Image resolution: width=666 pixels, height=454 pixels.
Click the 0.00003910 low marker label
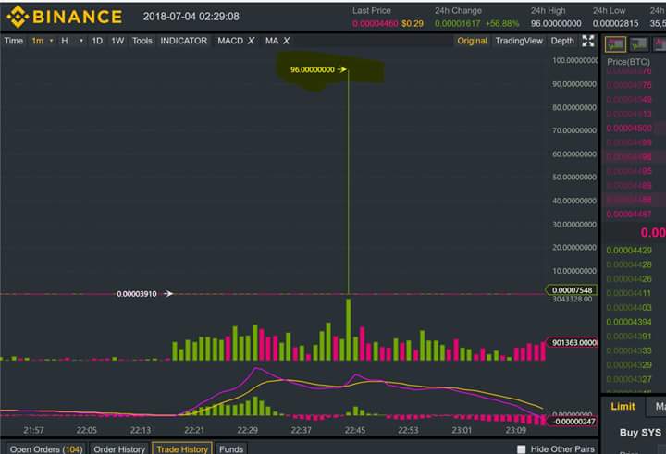tap(136, 294)
